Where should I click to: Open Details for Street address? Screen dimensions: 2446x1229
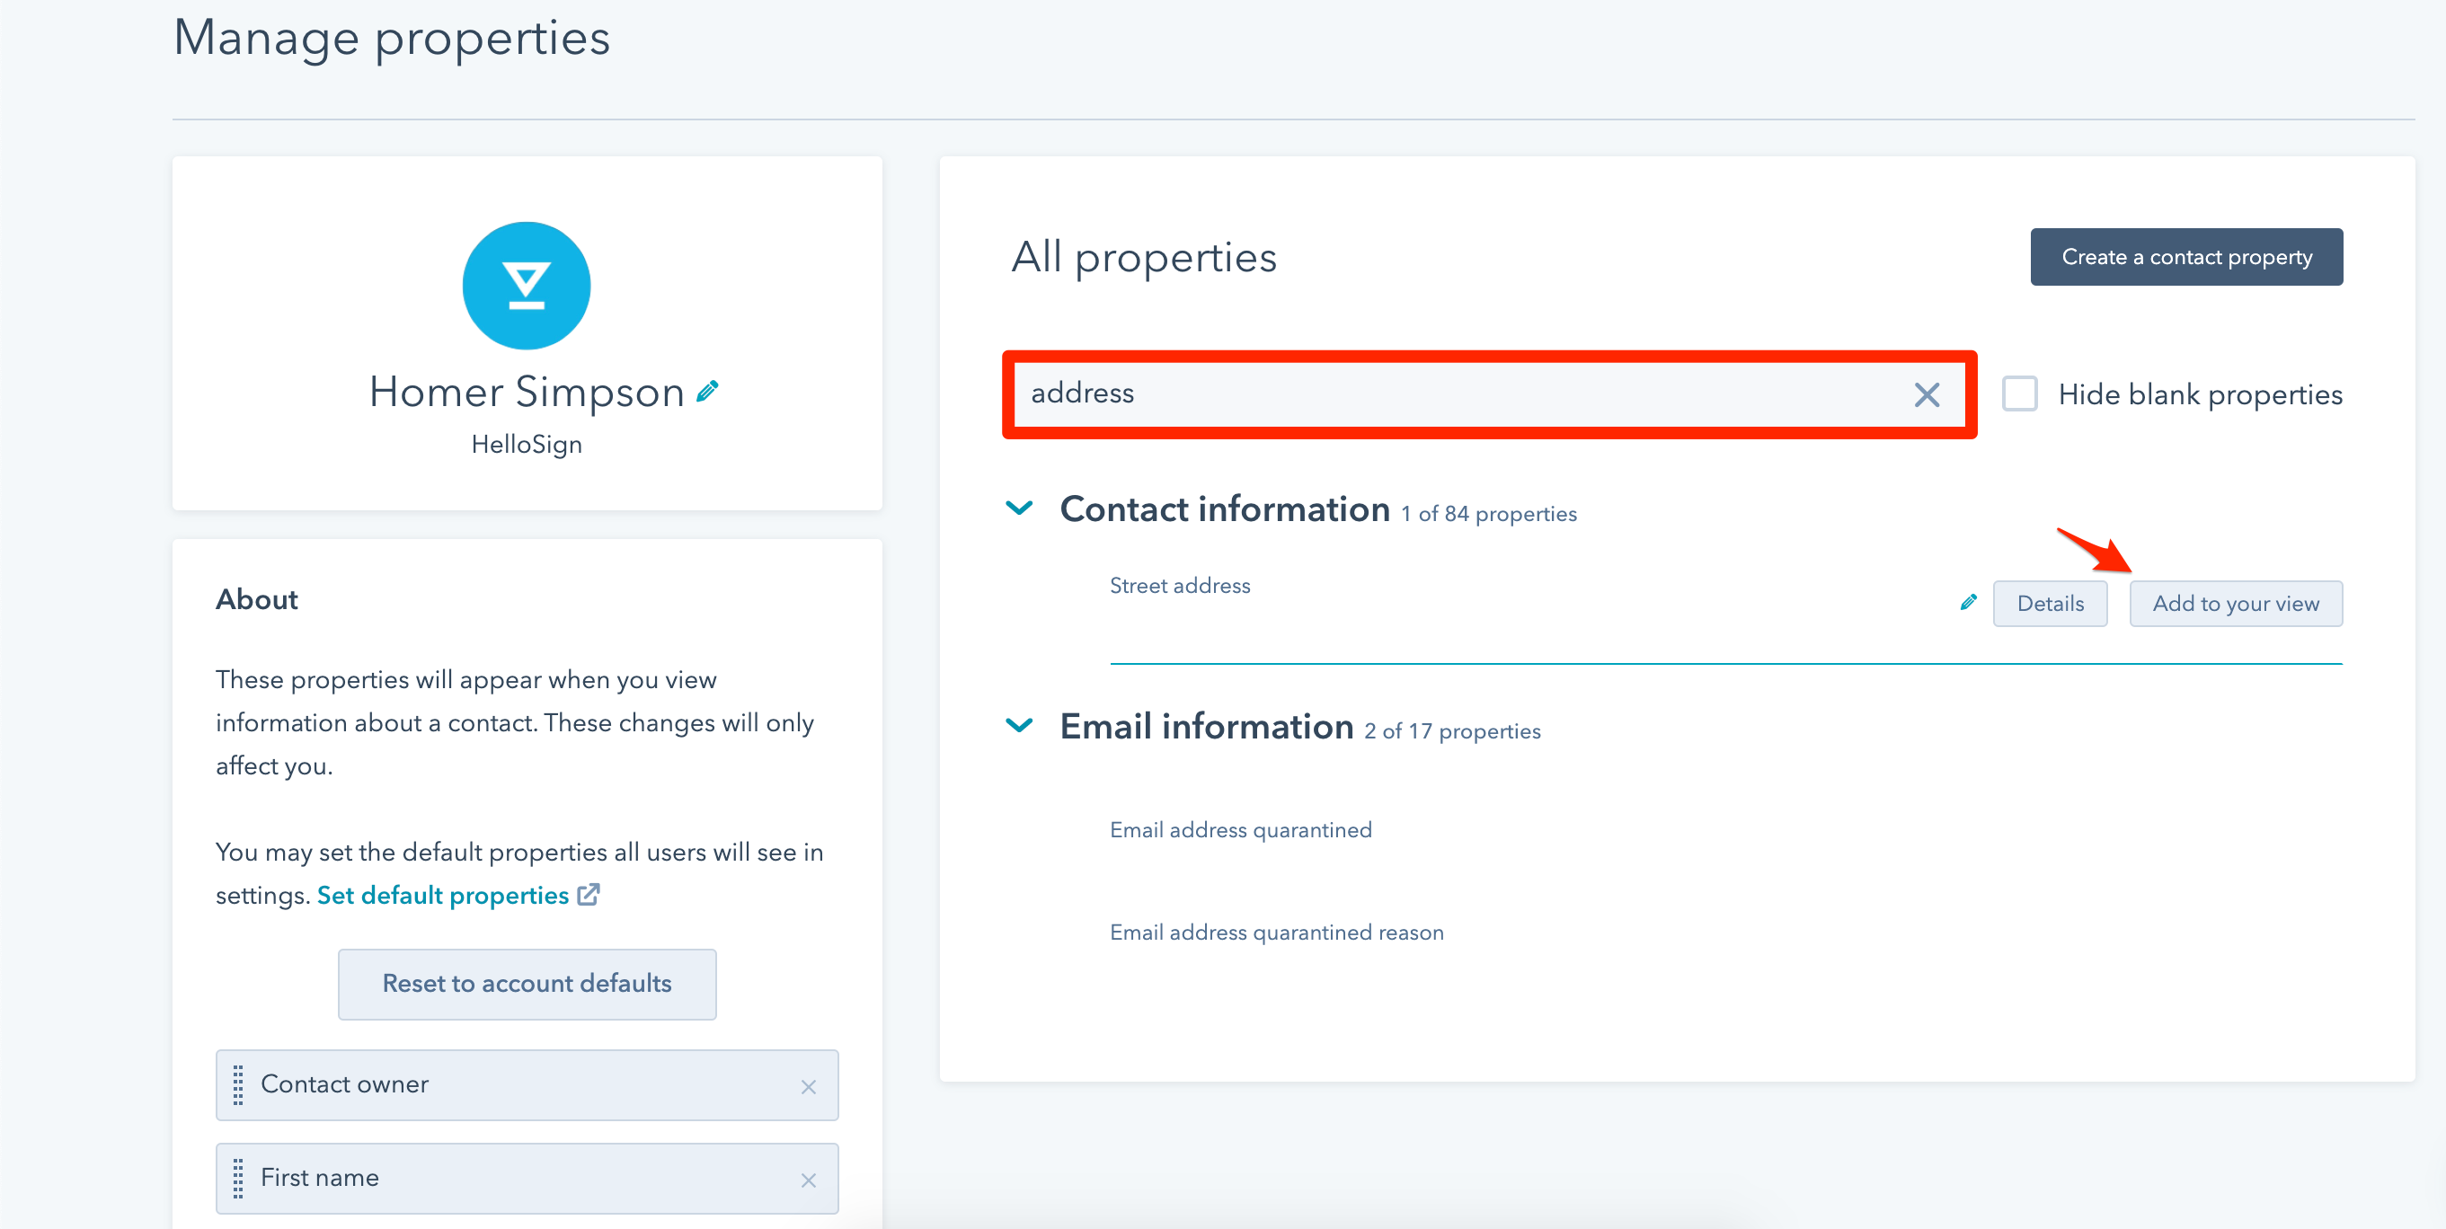click(2049, 604)
